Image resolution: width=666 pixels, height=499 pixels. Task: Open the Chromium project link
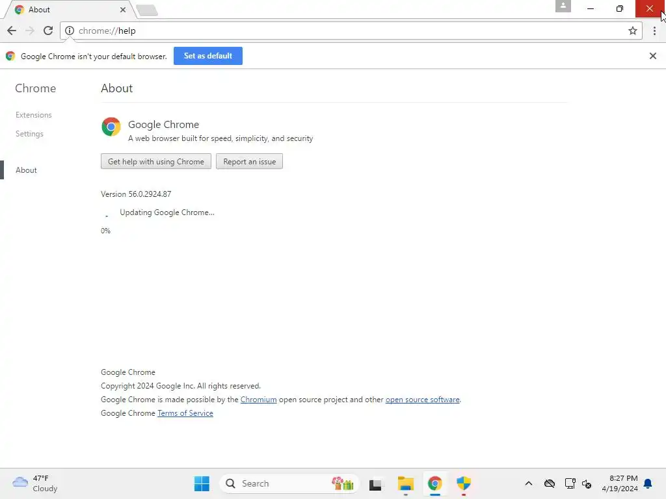[x=258, y=400]
